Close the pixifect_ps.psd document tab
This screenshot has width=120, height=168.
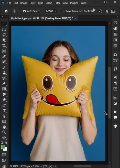coord(75,18)
